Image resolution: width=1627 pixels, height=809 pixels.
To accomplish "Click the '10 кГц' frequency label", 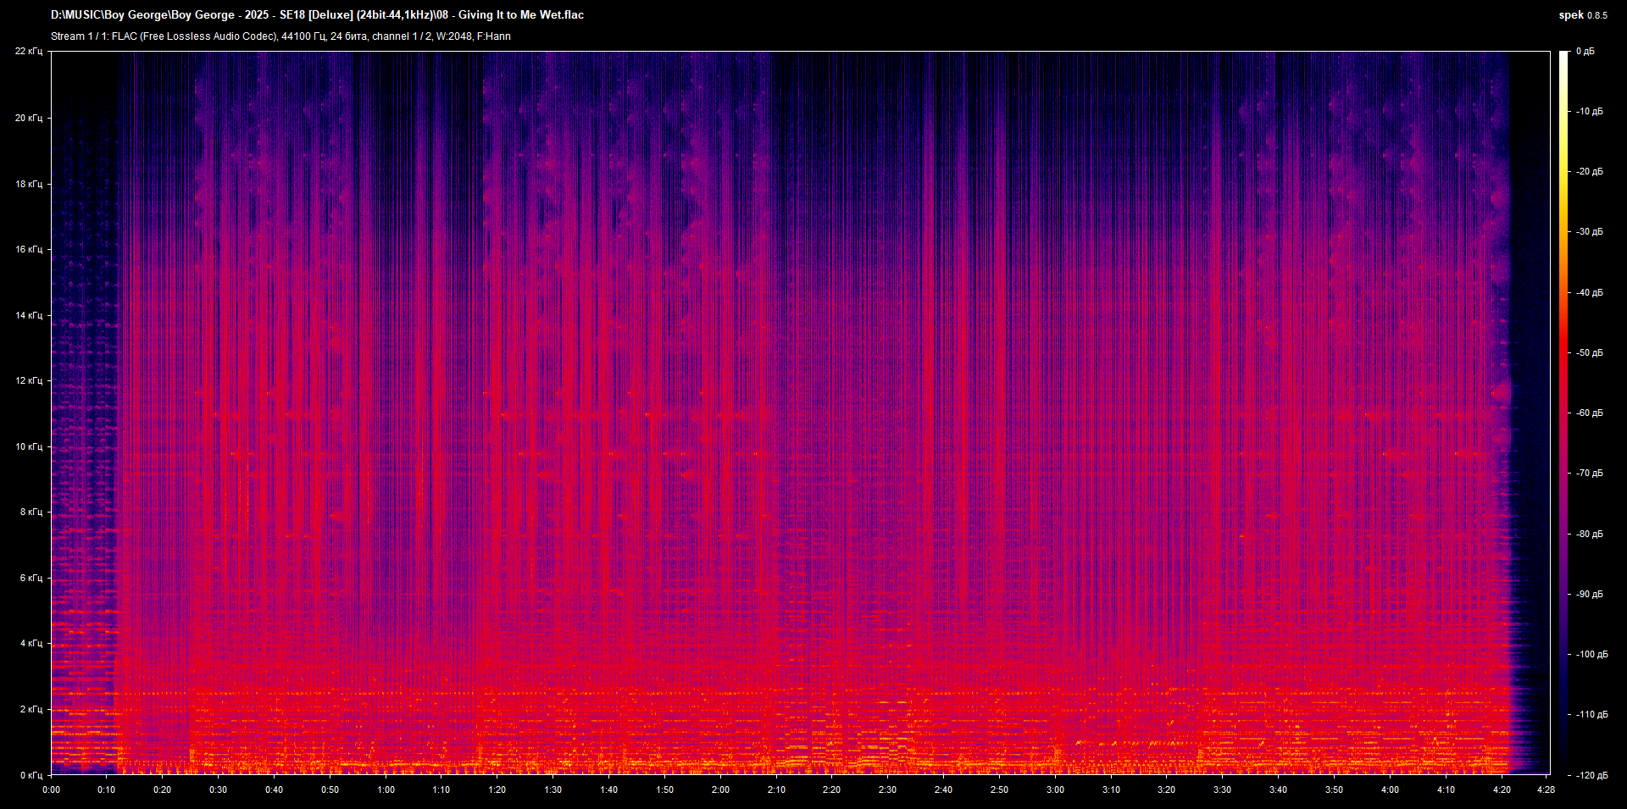I will click(29, 446).
